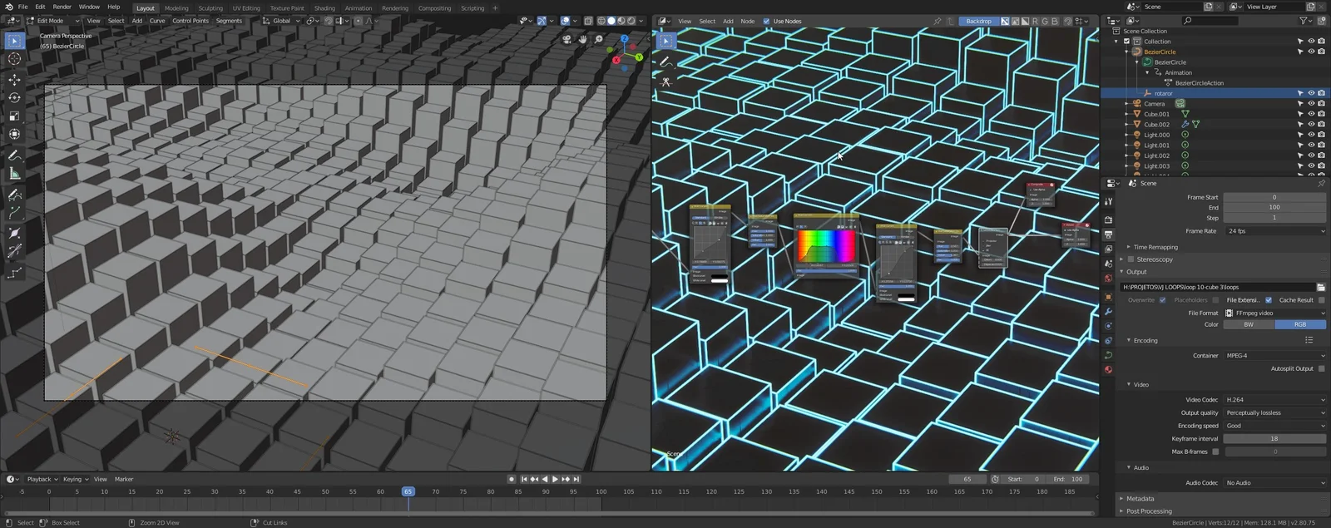The width and height of the screenshot is (1331, 528).
Task: Choose the Rotate tool
Action: click(14, 97)
